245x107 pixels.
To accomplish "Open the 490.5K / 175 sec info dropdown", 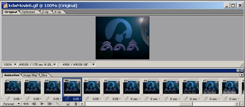I will (38, 64).
